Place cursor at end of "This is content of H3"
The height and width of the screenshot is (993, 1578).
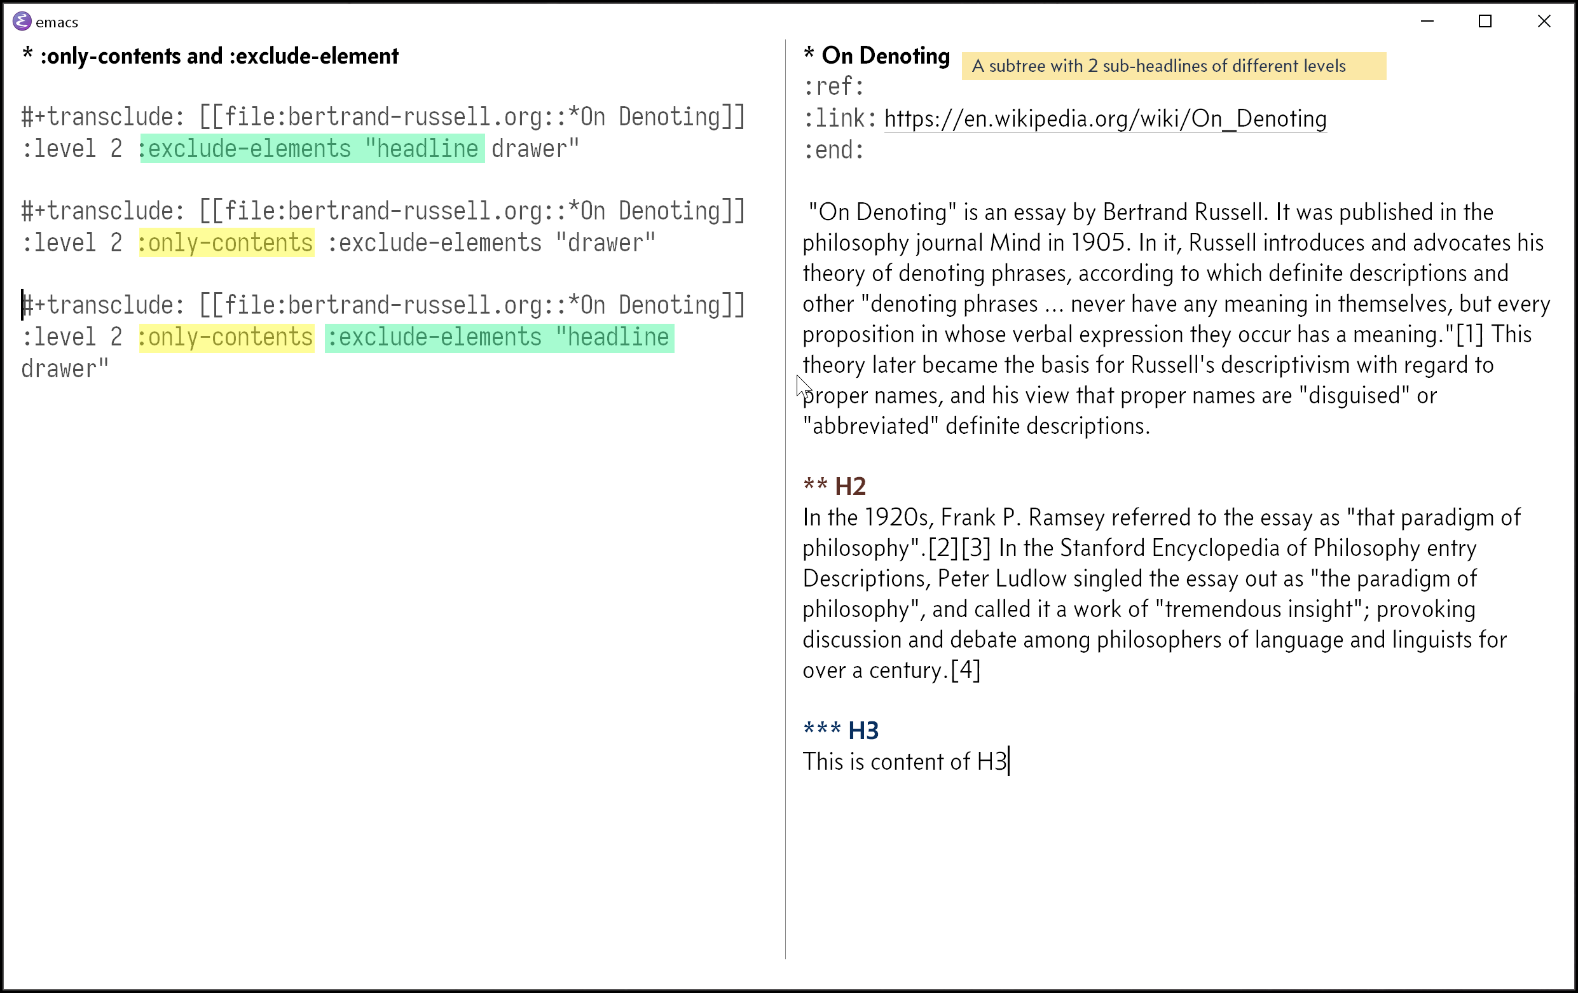point(1008,762)
